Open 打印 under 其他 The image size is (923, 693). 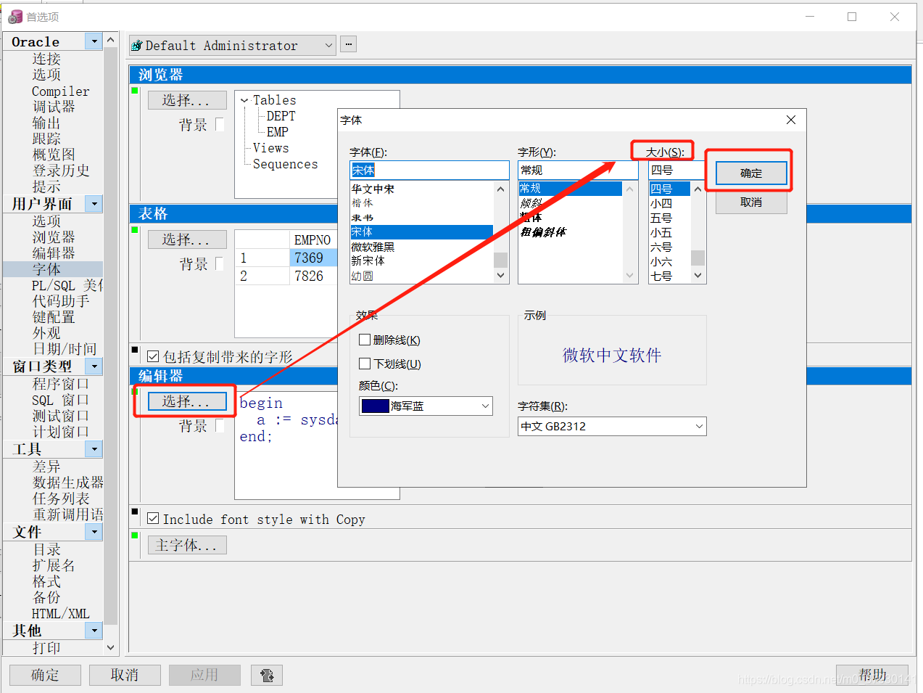click(46, 648)
